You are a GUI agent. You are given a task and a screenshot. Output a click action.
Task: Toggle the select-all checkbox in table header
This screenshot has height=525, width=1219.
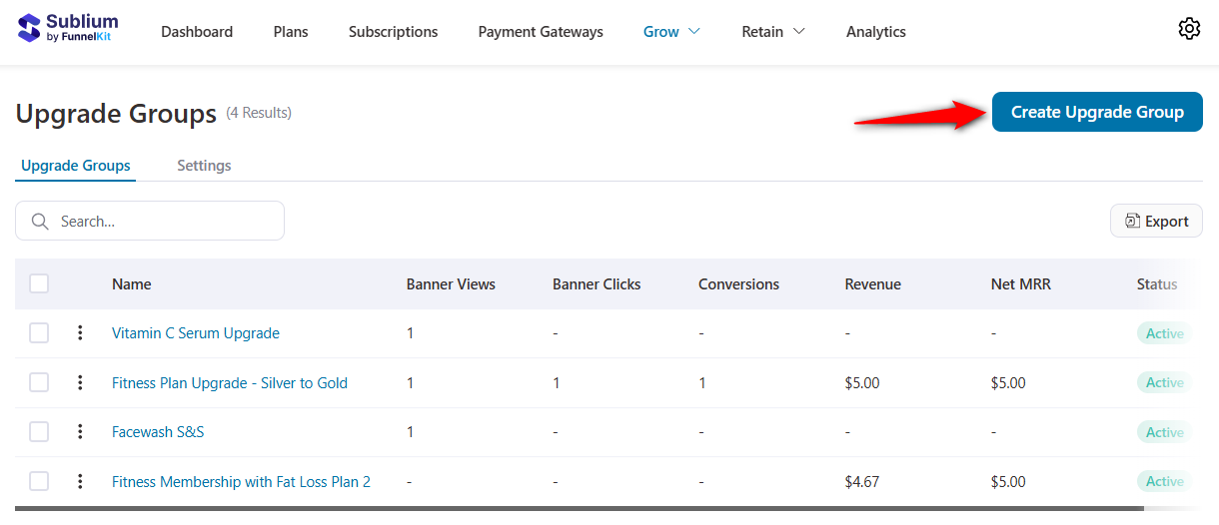pyautogui.click(x=39, y=283)
